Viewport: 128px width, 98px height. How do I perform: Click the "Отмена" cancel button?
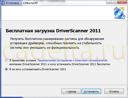pyautogui.click(x=114, y=91)
